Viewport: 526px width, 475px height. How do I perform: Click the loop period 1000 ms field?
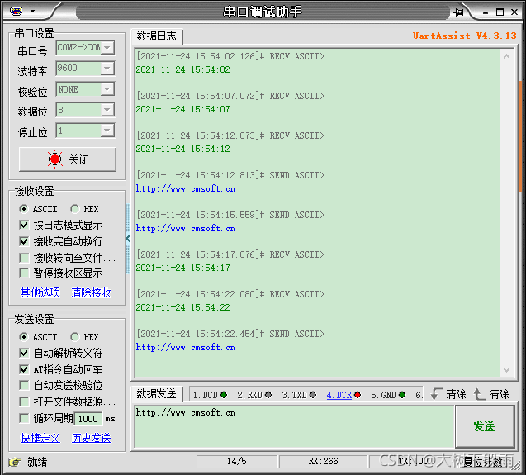click(88, 419)
